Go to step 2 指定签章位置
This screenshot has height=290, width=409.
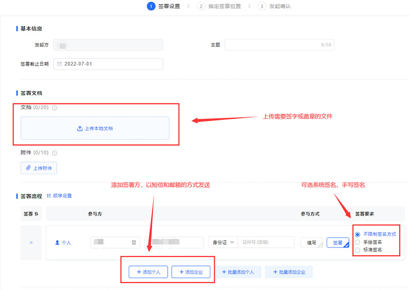point(220,6)
